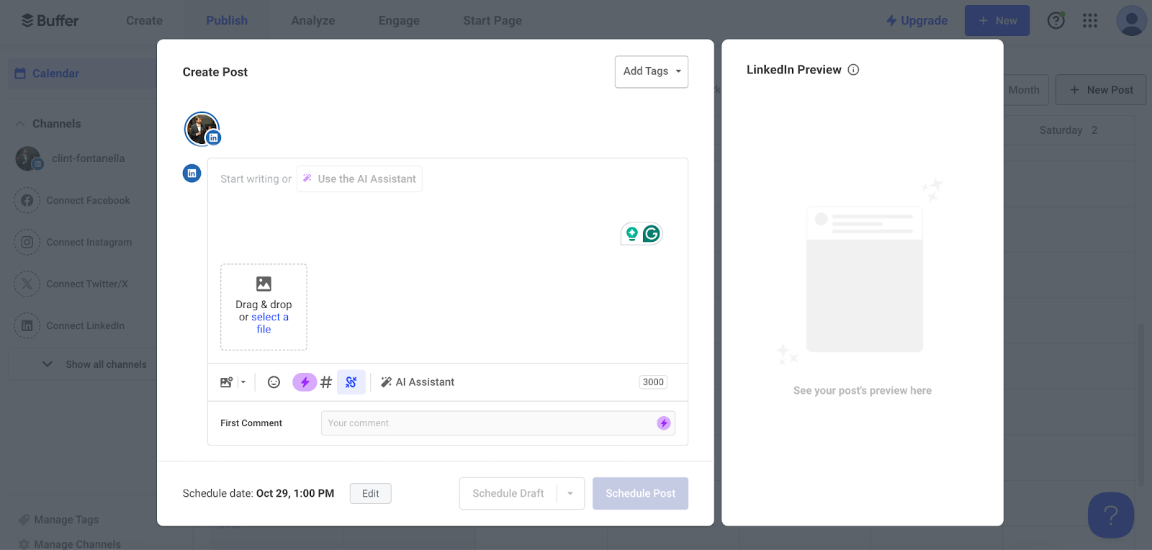Click the LinkedIn Preview info icon

click(x=853, y=70)
